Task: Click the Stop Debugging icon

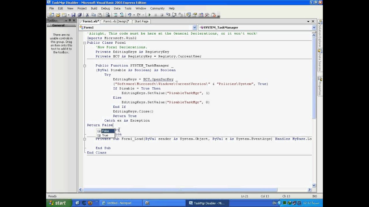Action: (162, 15)
